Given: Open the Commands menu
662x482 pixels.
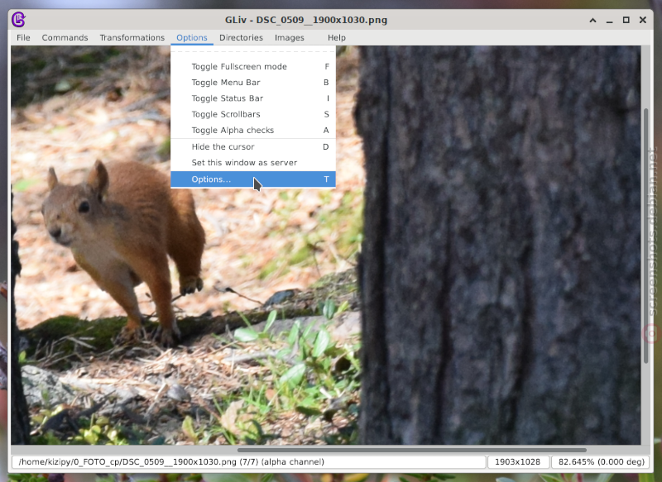Looking at the screenshot, I should 65,37.
